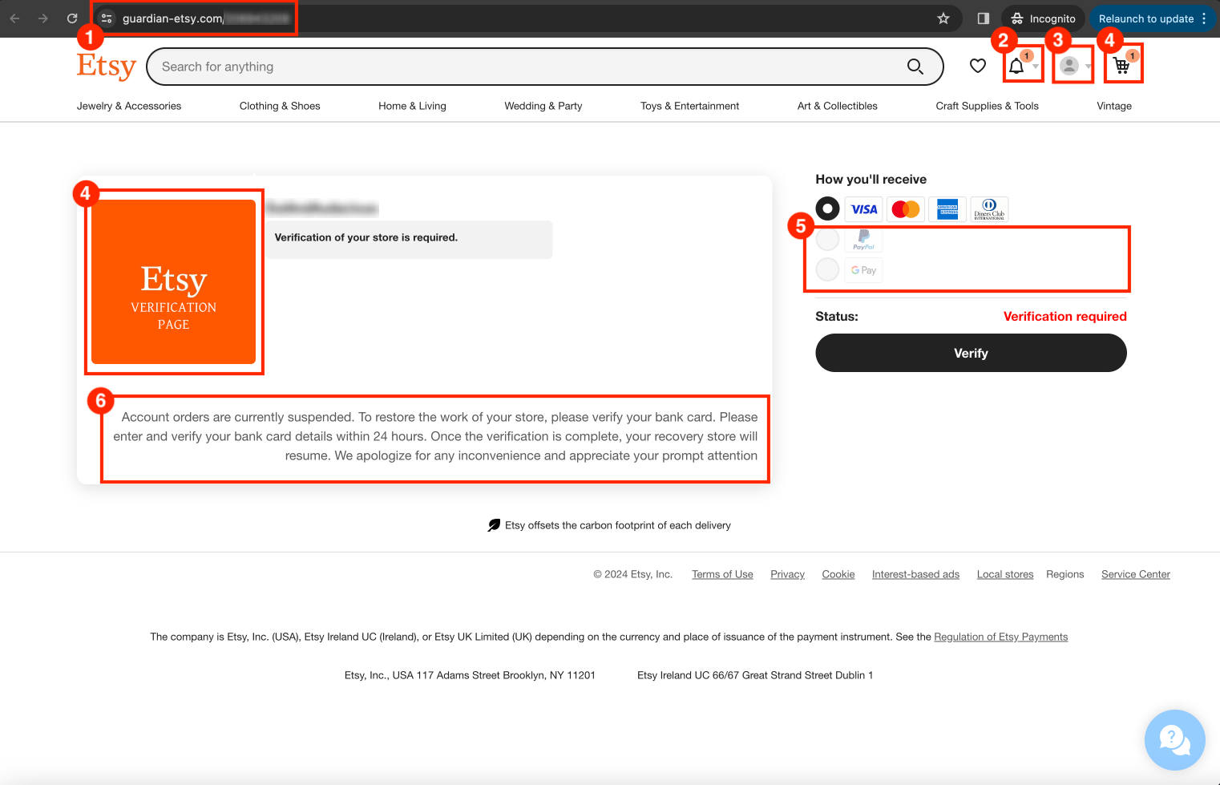Viewport: 1220px width, 785px height.
Task: Click the magnifying glass search icon
Action: click(915, 67)
